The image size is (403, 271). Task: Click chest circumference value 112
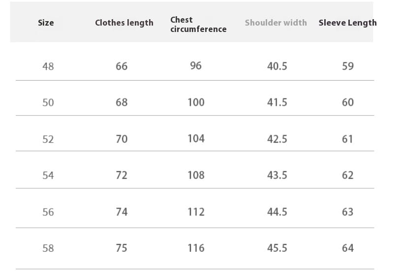click(196, 212)
